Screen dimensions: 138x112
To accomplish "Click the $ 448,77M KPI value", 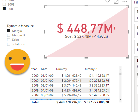I will tap(85, 28).
